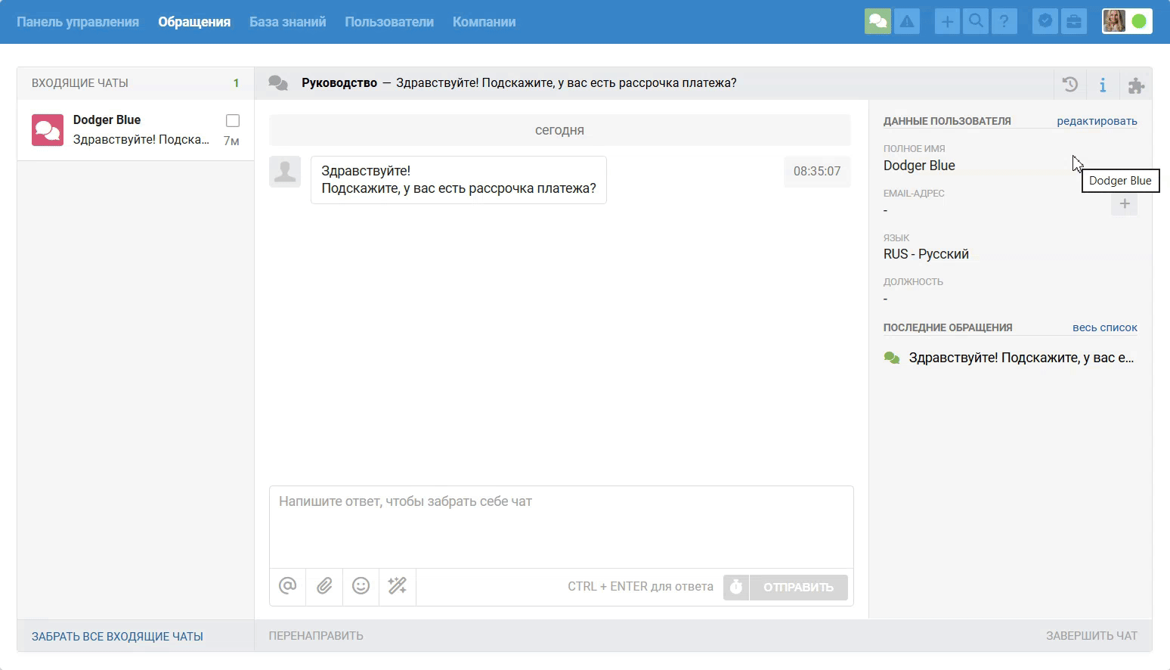This screenshot has width=1170, height=670.
Task: Toggle the green online status indicator
Action: pos(1139,21)
